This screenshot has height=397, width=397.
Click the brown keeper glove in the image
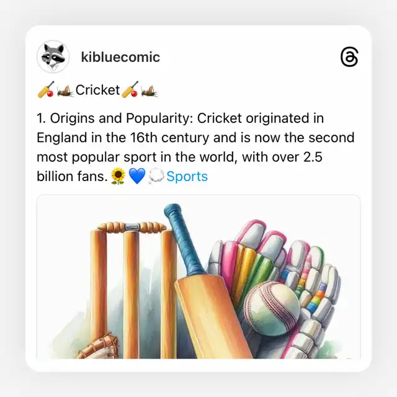pyautogui.click(x=98, y=349)
